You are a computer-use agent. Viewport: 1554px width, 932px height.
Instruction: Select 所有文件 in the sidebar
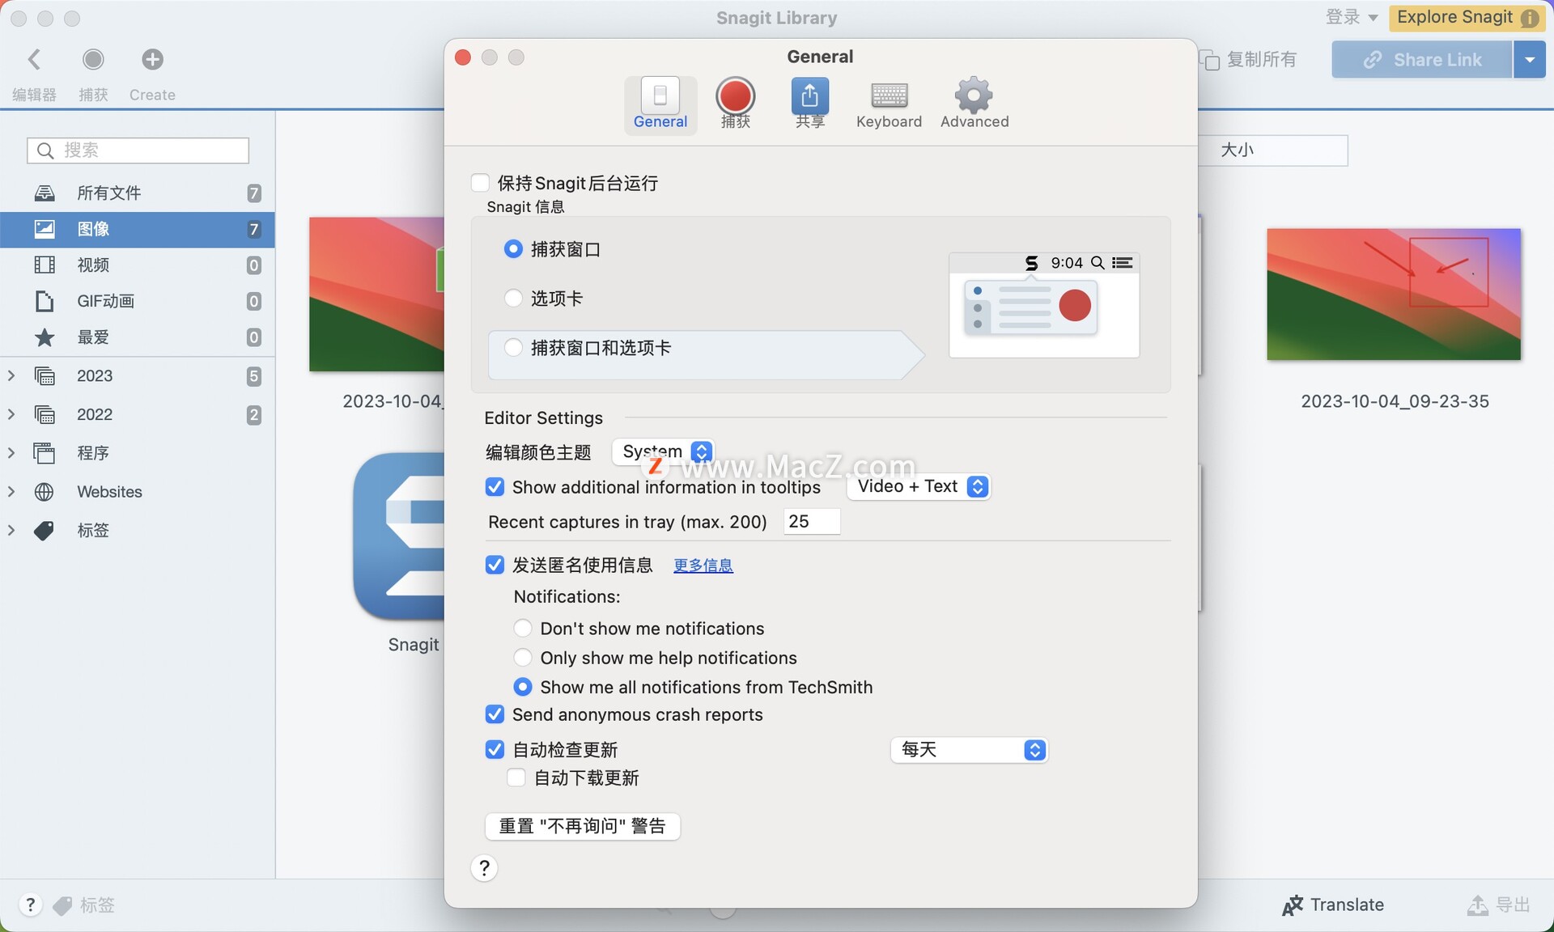tap(138, 193)
